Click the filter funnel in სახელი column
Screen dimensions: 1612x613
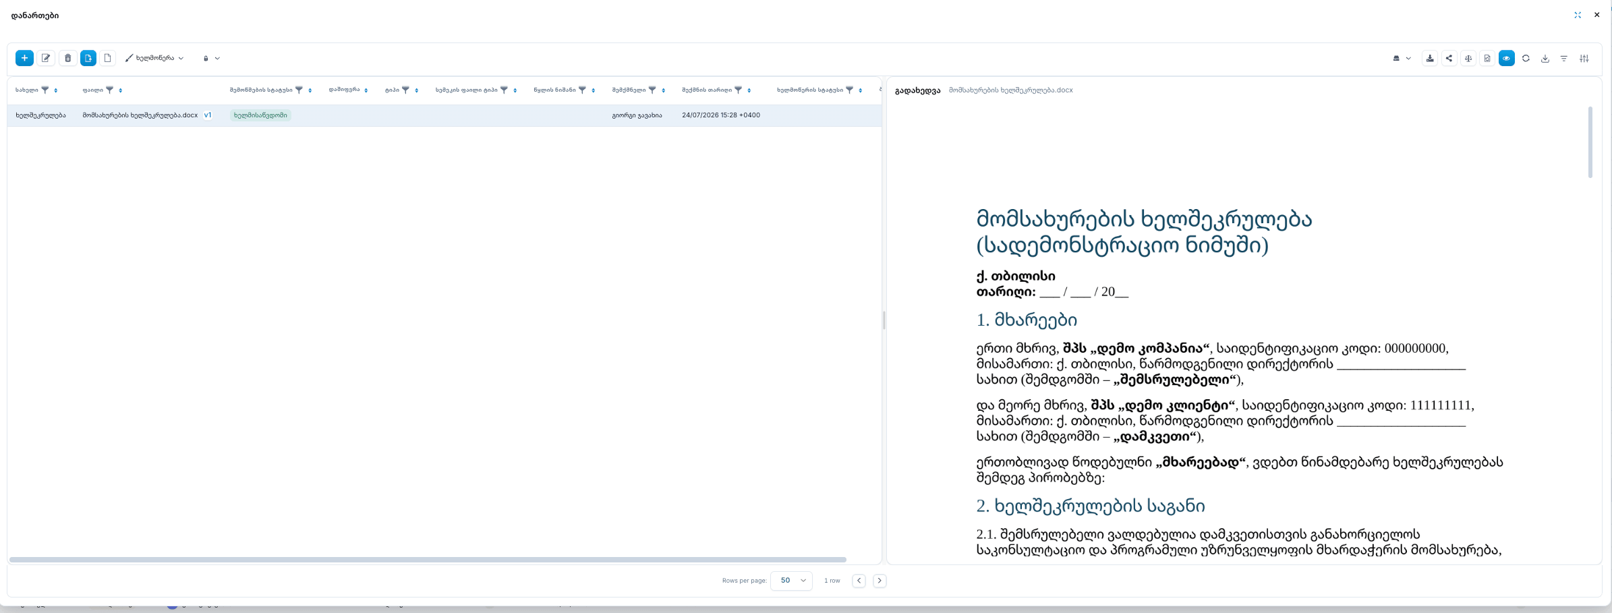[45, 90]
